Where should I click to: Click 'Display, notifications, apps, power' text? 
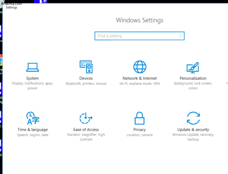tap(33, 86)
